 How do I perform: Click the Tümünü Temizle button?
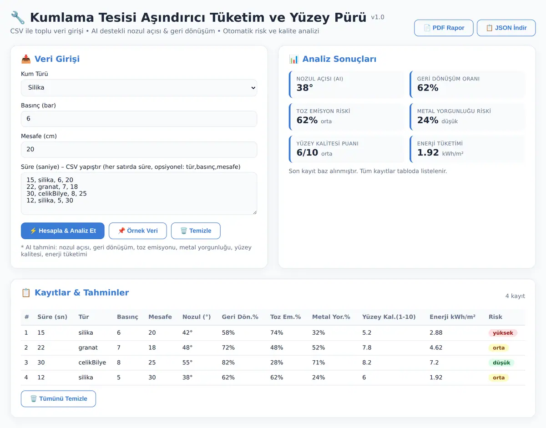(58, 398)
